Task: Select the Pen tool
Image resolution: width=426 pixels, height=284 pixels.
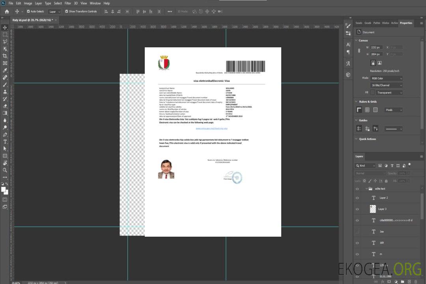Action: pyautogui.click(x=5, y=135)
